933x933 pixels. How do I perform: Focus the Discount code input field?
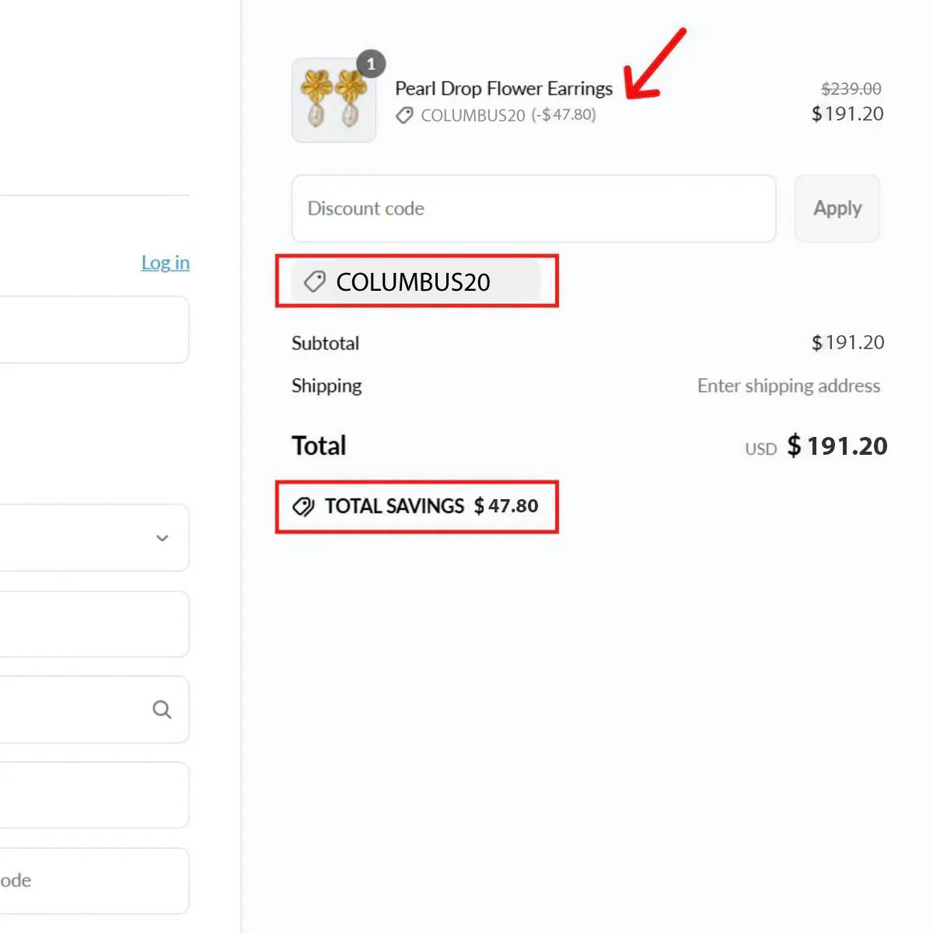point(533,208)
